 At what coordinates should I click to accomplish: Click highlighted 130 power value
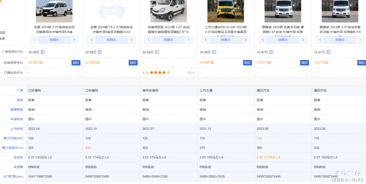click(259, 138)
